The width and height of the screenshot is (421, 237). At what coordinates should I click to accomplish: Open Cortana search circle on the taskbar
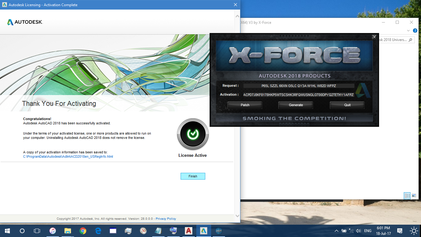point(22,231)
